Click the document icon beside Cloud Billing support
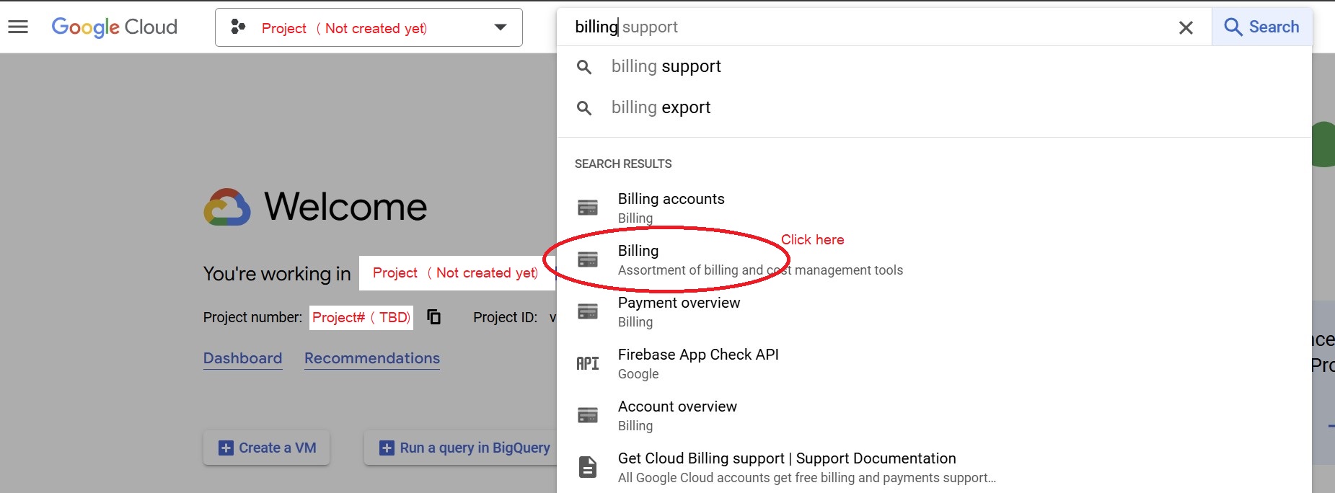Viewport: 1335px width, 493px height. pos(588,467)
